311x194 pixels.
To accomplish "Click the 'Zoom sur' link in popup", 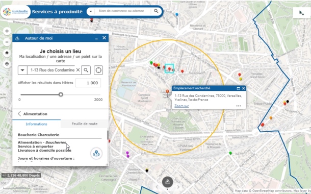I will (x=182, y=106).
